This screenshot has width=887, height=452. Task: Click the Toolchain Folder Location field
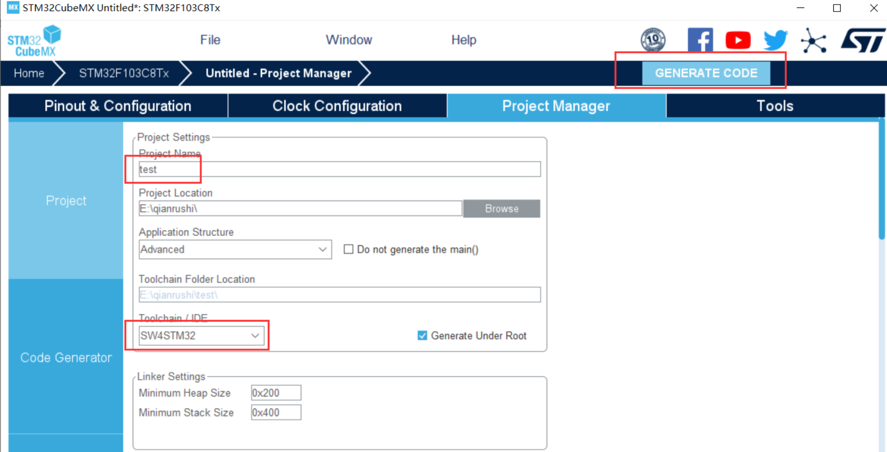pyautogui.click(x=340, y=294)
